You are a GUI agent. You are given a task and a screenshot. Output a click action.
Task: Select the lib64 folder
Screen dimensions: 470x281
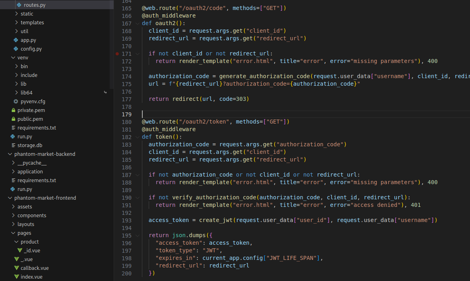point(26,92)
